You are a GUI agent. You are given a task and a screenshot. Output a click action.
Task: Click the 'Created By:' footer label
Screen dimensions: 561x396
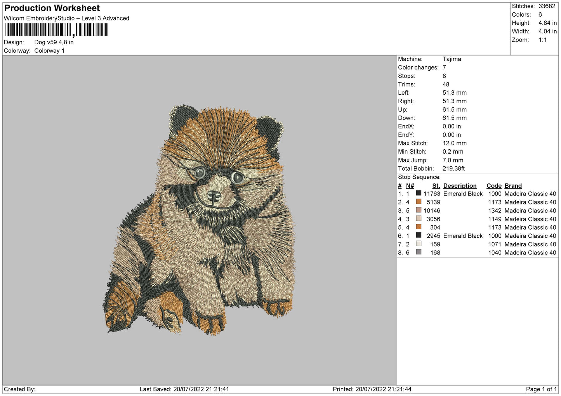pos(19,389)
